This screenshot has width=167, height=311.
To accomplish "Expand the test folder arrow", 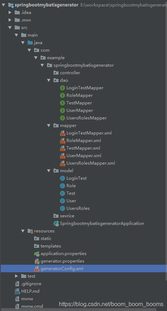I will [17, 276].
